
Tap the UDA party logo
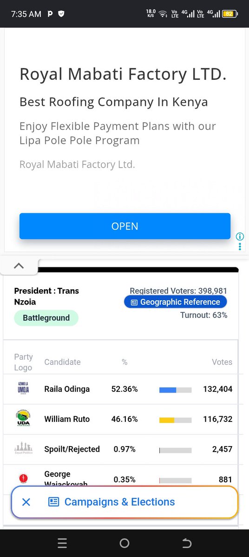point(23,419)
